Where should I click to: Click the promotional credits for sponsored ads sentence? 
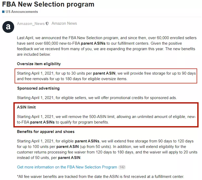point(97,98)
